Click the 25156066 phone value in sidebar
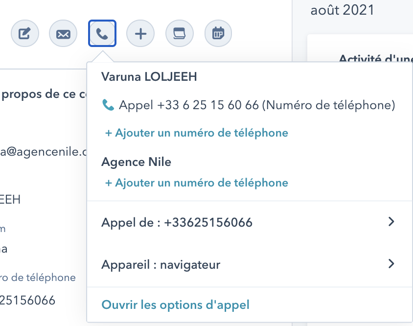 click(x=27, y=300)
